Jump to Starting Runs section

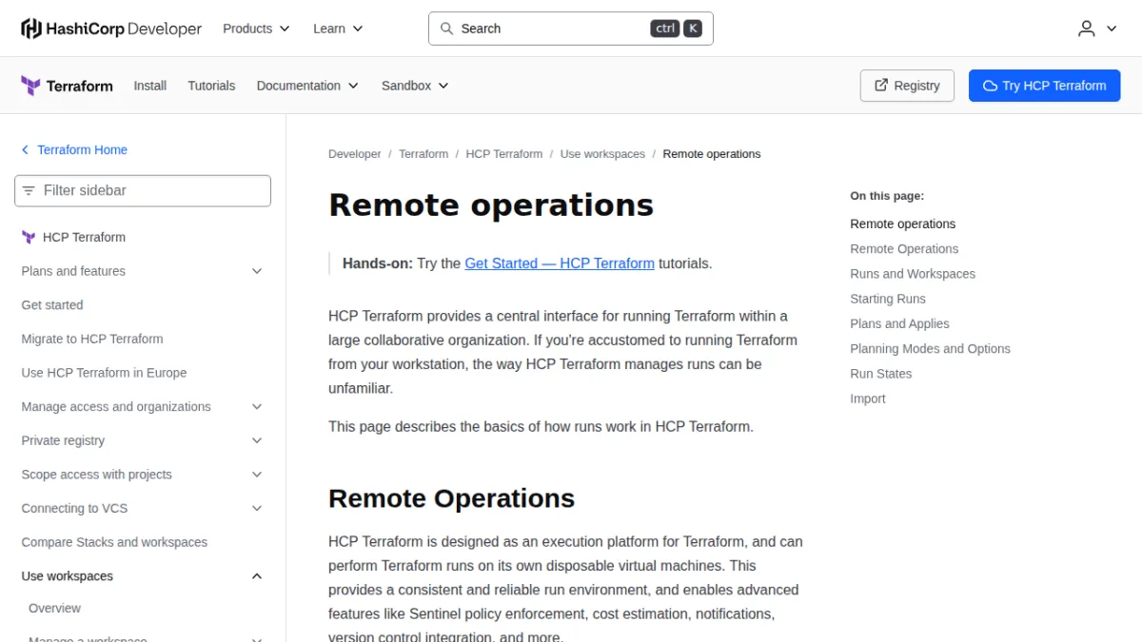tap(888, 299)
